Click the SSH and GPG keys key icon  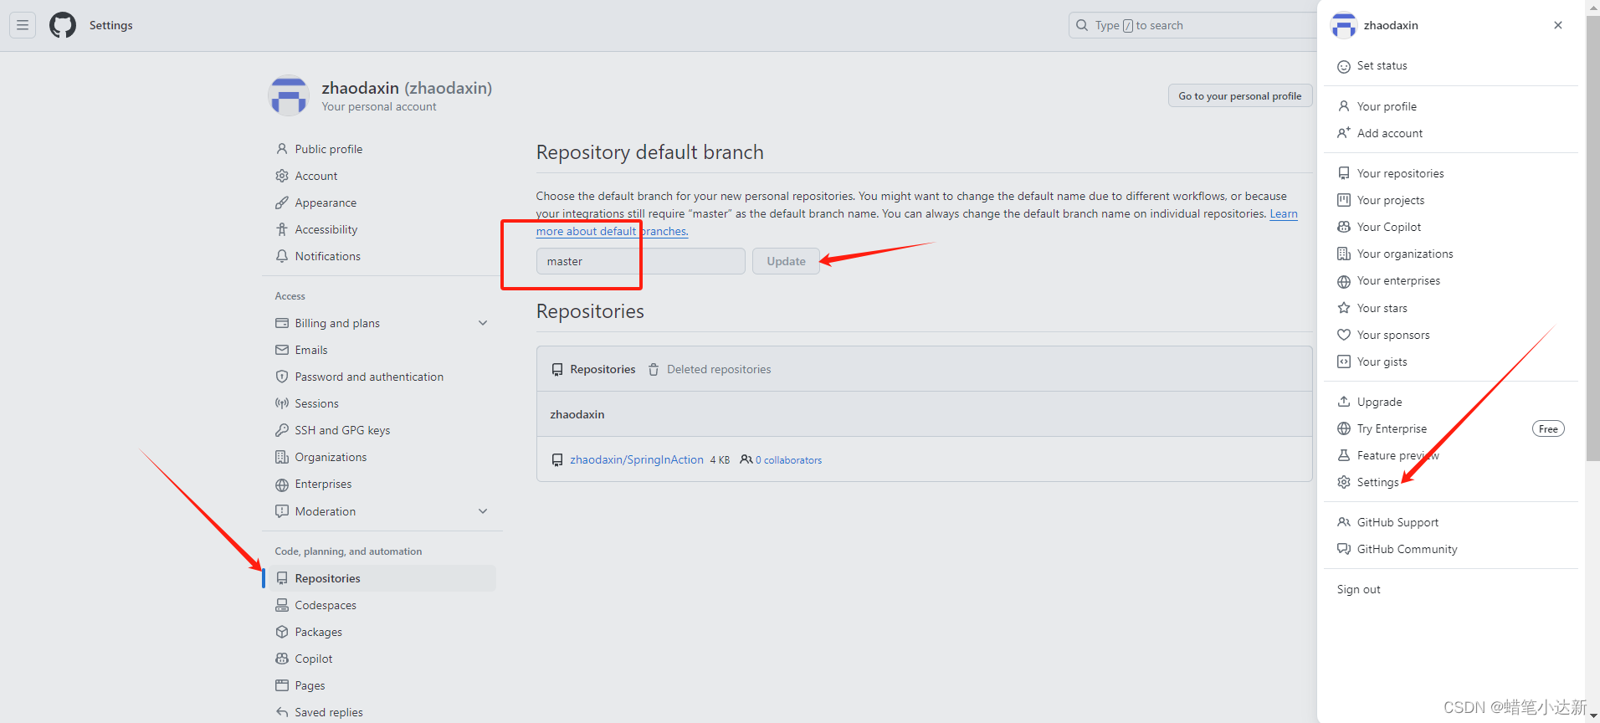(x=282, y=430)
